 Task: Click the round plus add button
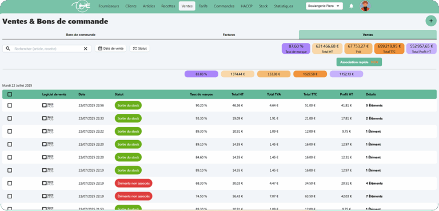tap(431, 21)
